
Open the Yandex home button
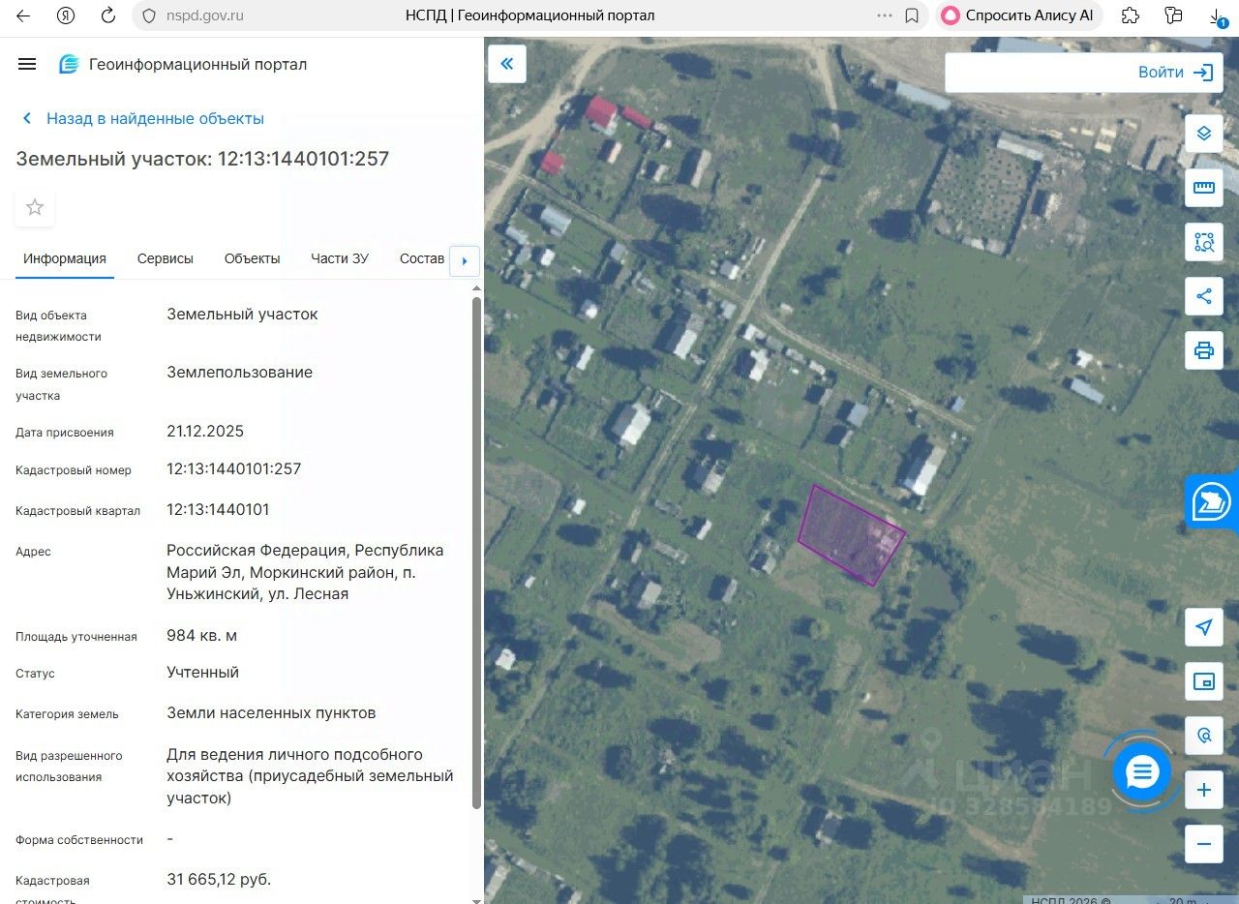point(66,15)
